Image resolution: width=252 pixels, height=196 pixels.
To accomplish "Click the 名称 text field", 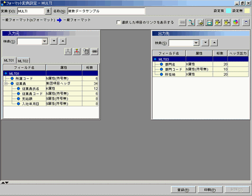I will (x=106, y=11).
